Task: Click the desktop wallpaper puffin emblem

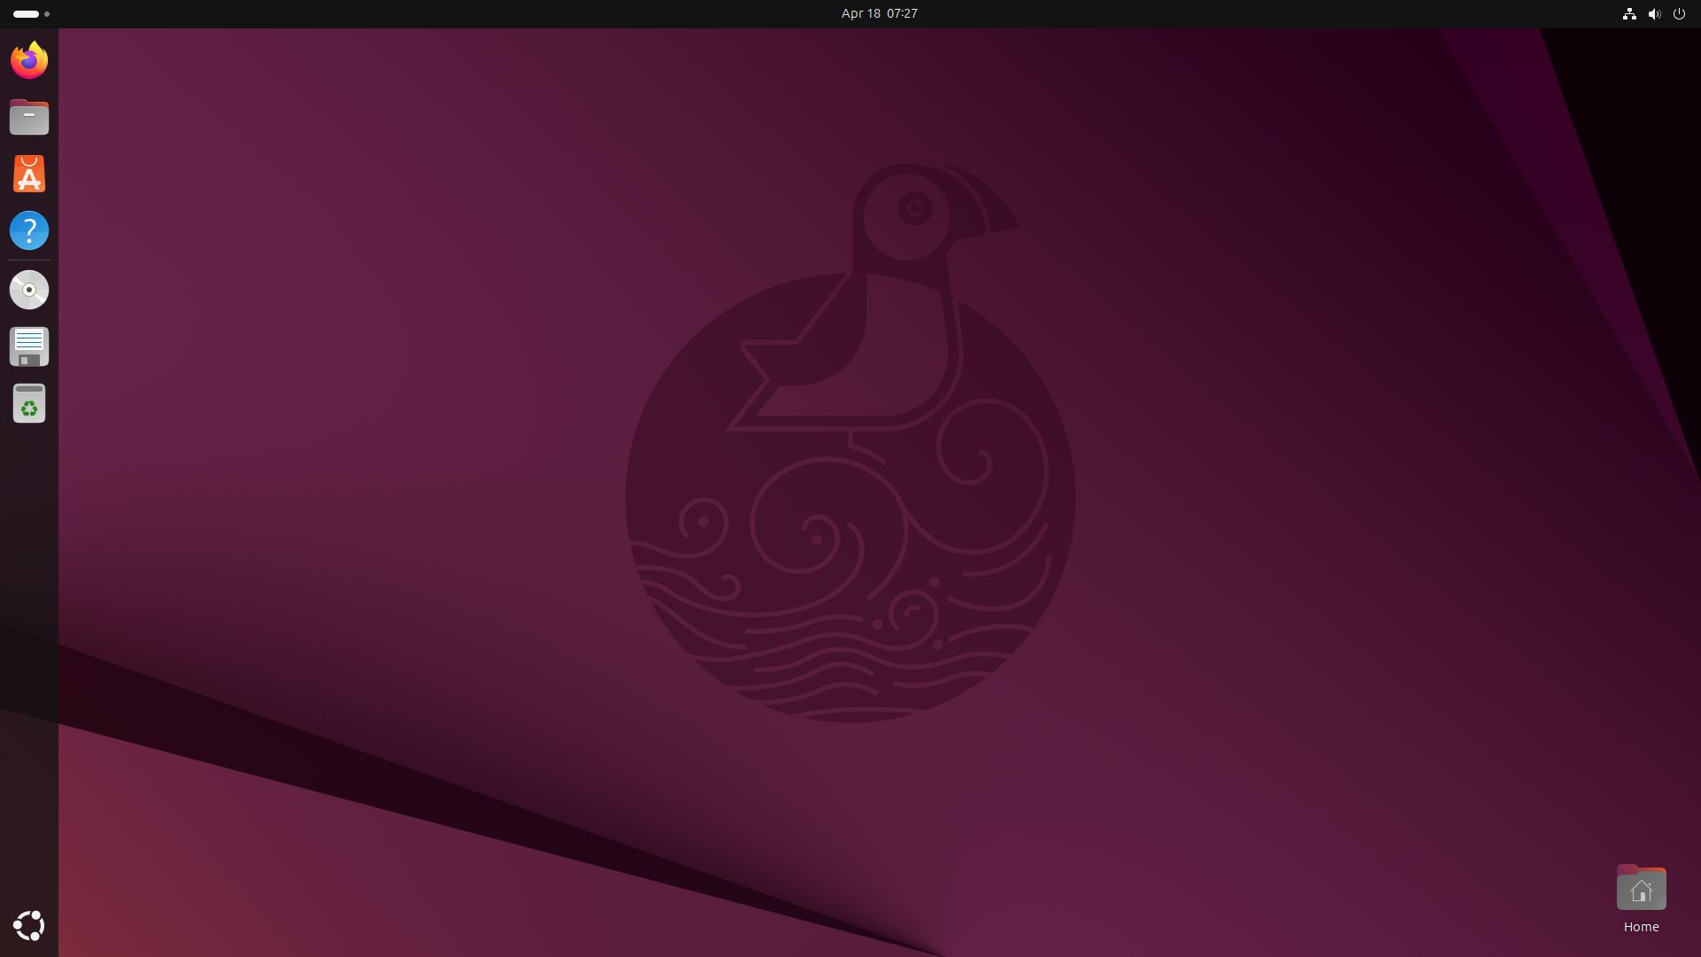Action: tap(850, 443)
